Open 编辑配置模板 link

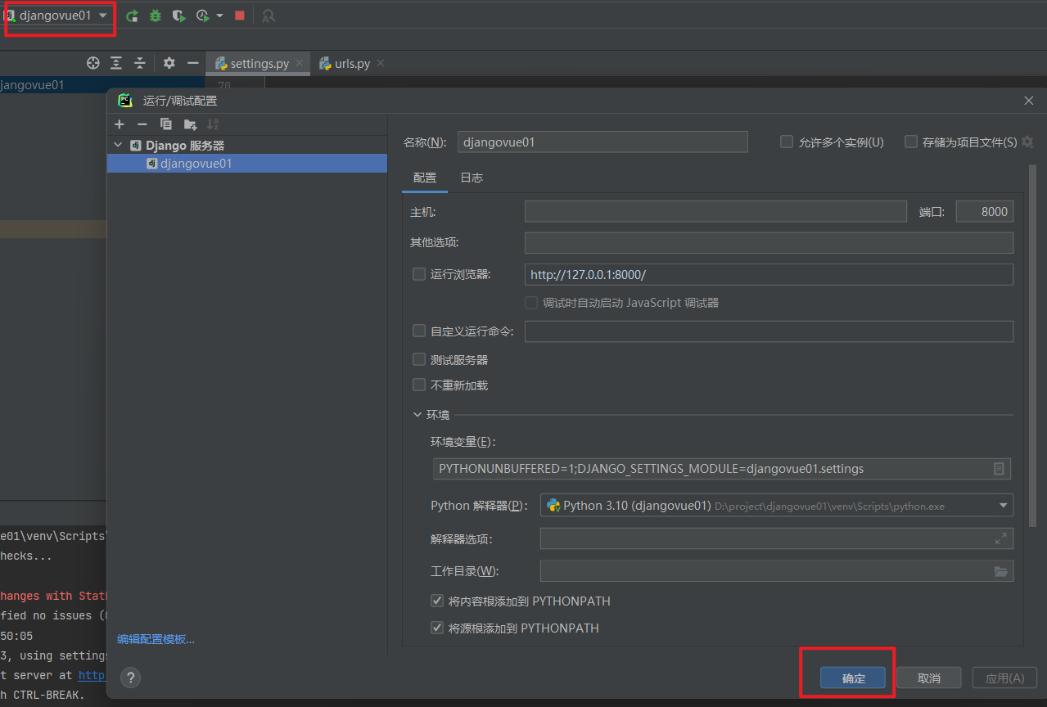tap(156, 639)
